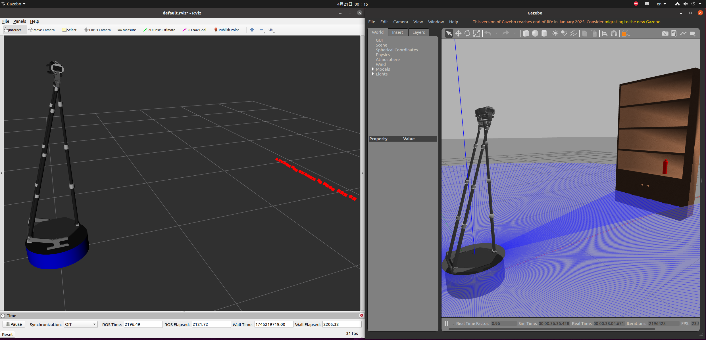This screenshot has height=340, width=706.
Task: Expand the Models tree node
Action: (373, 69)
